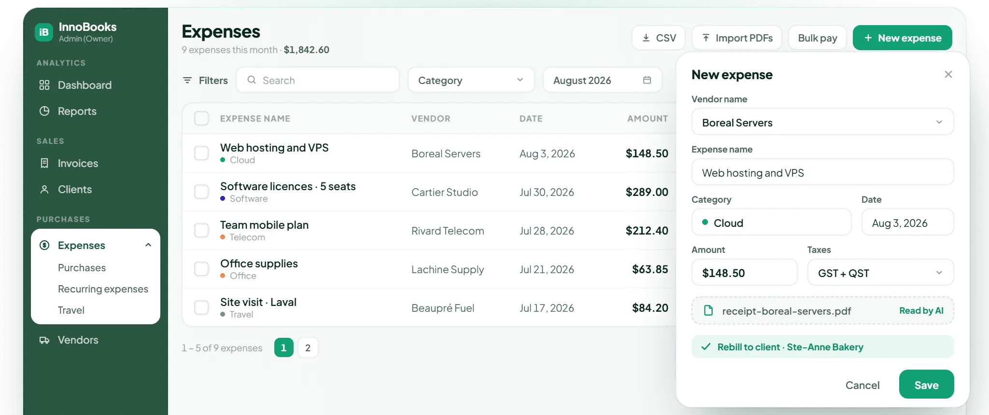The image size is (989, 415).
Task: Open Dashboard via its grid icon
Action: pyautogui.click(x=44, y=85)
